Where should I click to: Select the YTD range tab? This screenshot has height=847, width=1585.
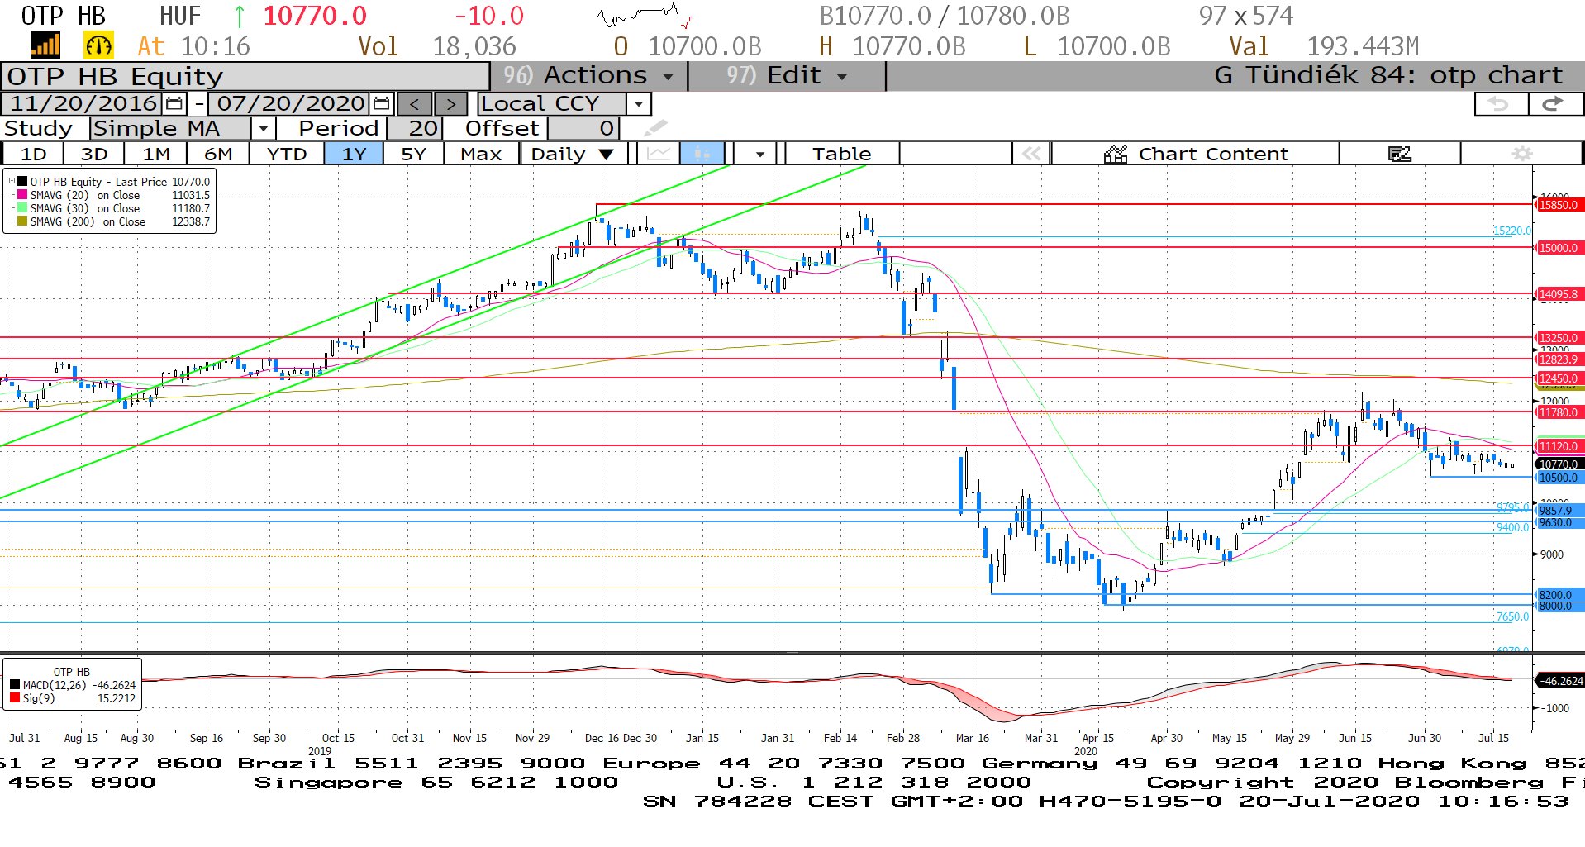tap(287, 154)
